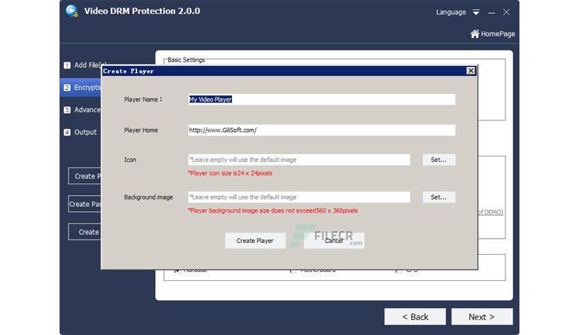This screenshot has width=579, height=335.
Task: Go Back to the previous step
Action: [x=415, y=317]
